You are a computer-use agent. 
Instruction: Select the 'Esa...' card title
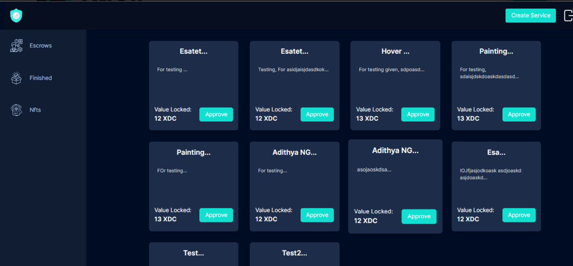[496, 152]
